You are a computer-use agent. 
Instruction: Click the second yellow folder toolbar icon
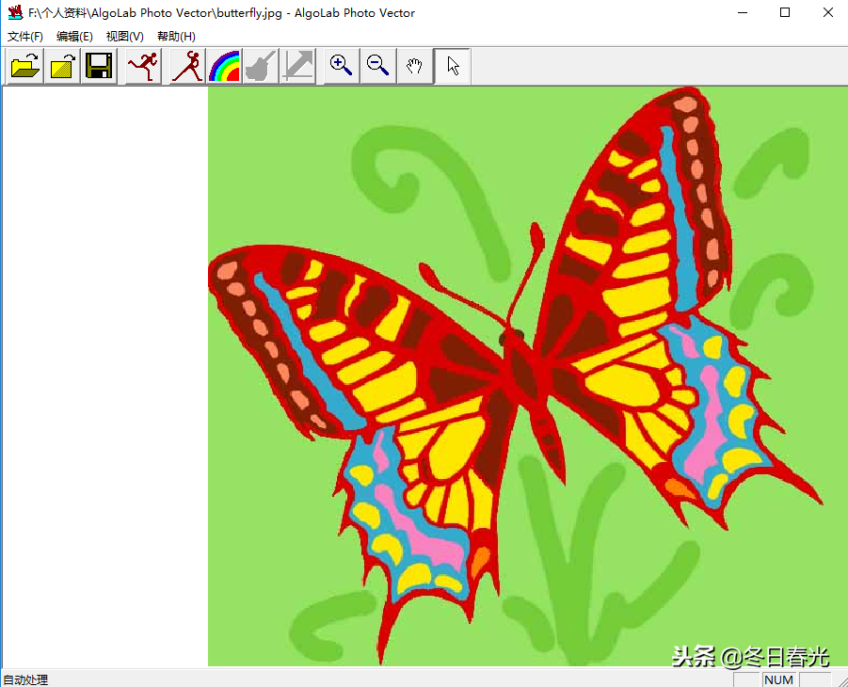[x=62, y=66]
